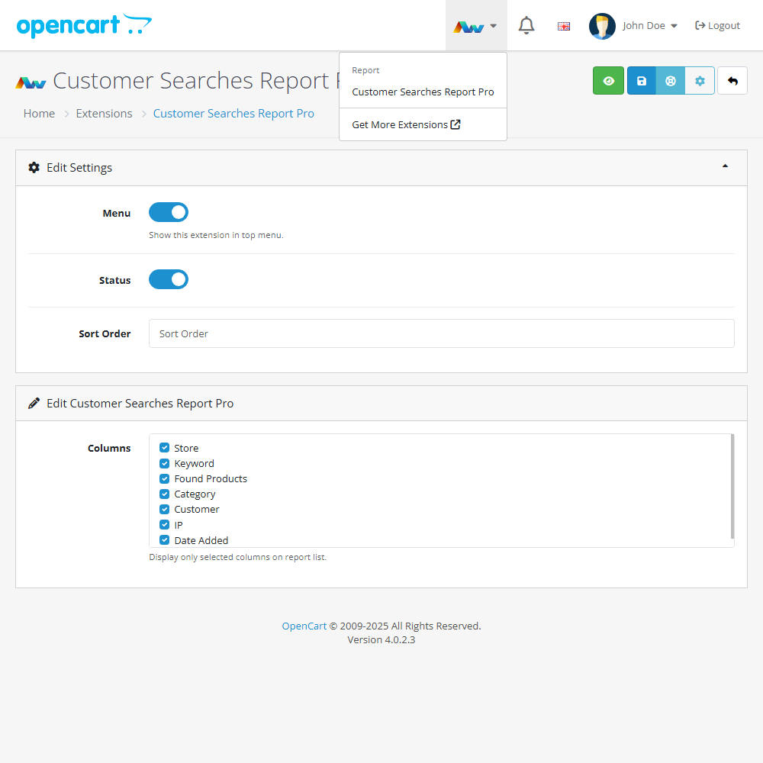Viewport: 763px width, 763px height.
Task: Open the John Doe user dropdown
Action: coord(633,26)
